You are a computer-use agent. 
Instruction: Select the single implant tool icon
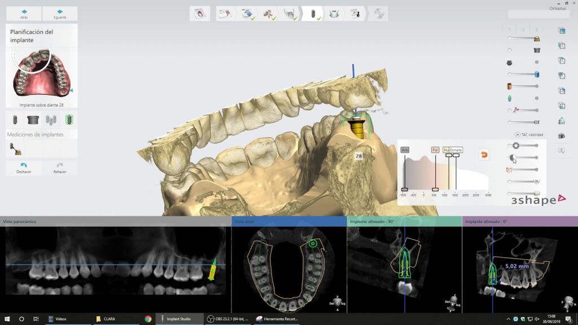click(x=15, y=120)
